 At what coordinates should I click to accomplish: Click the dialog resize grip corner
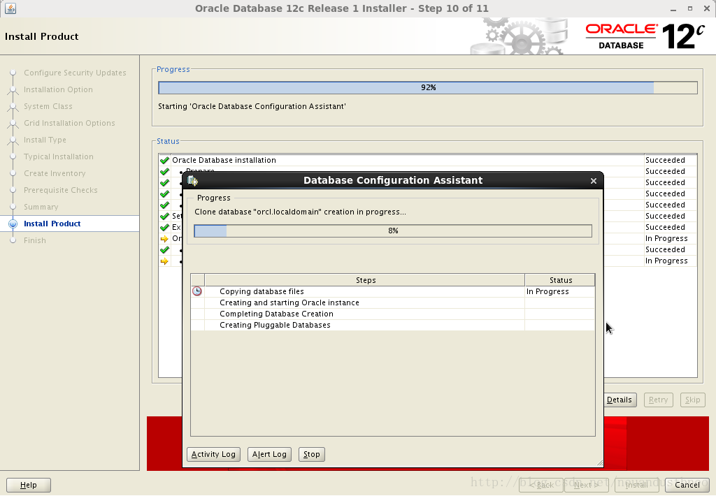tap(599, 463)
